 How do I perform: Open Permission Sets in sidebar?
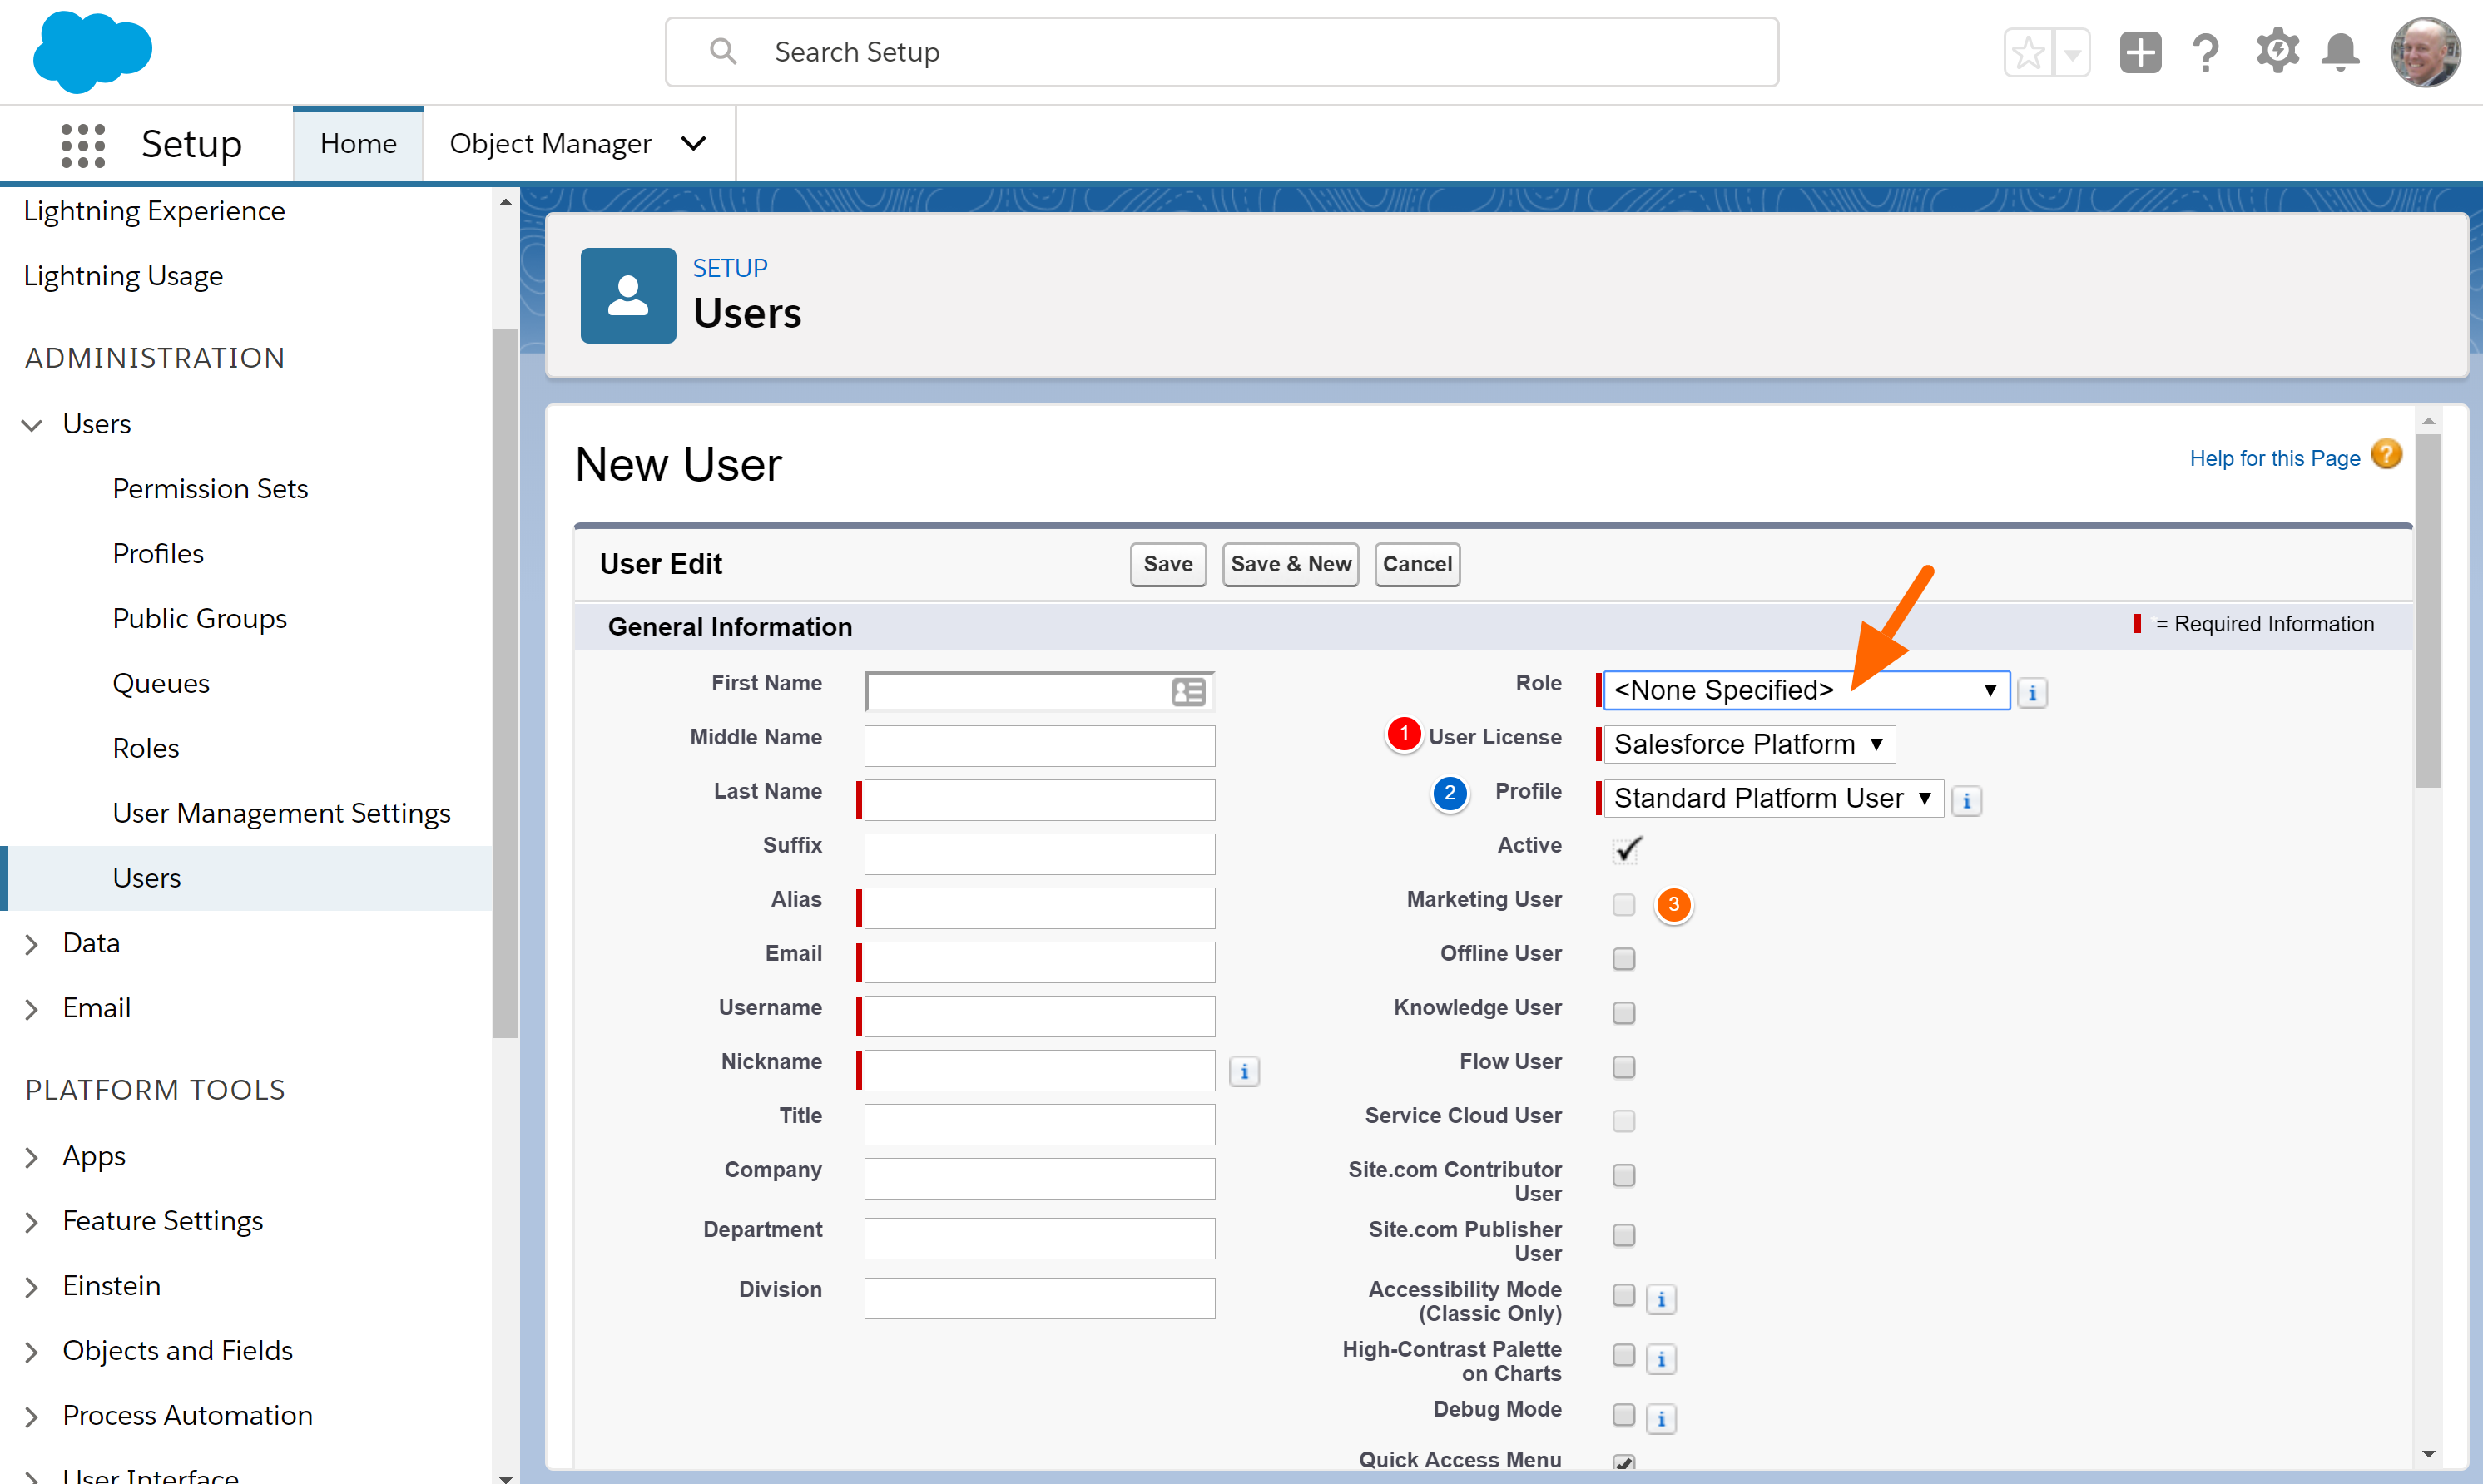coord(210,489)
